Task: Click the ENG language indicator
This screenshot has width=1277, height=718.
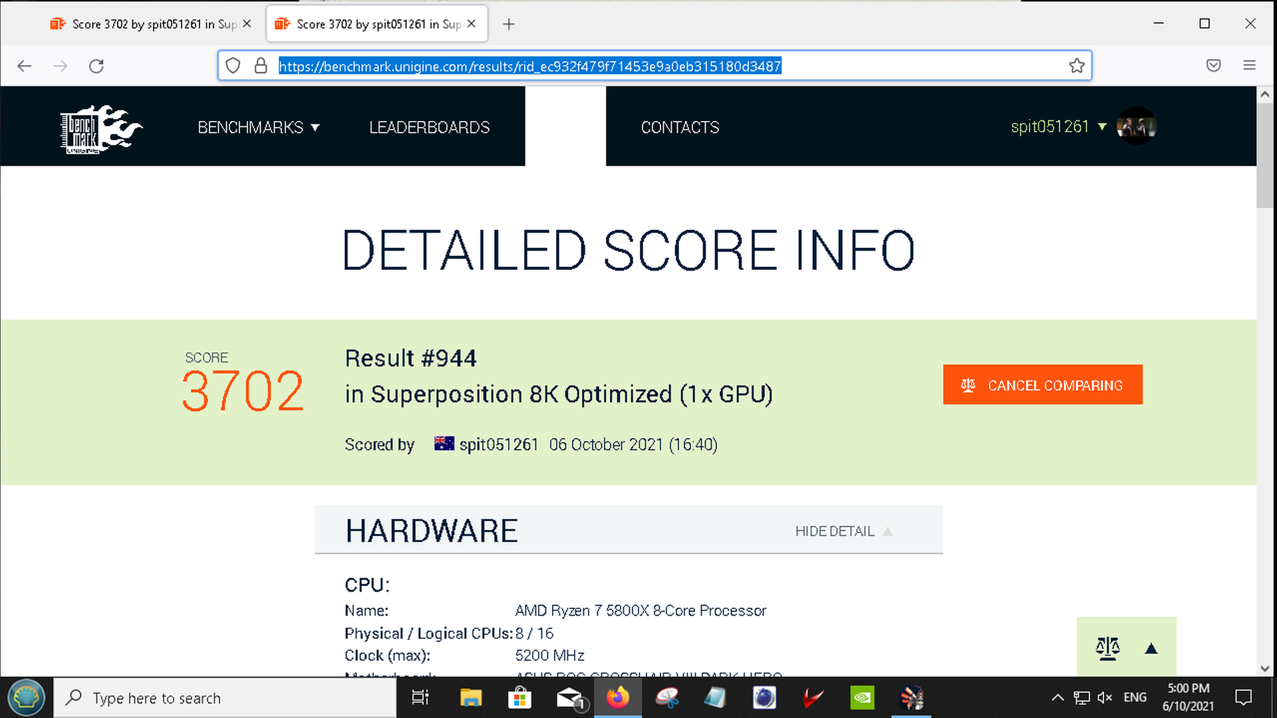Action: (1135, 697)
